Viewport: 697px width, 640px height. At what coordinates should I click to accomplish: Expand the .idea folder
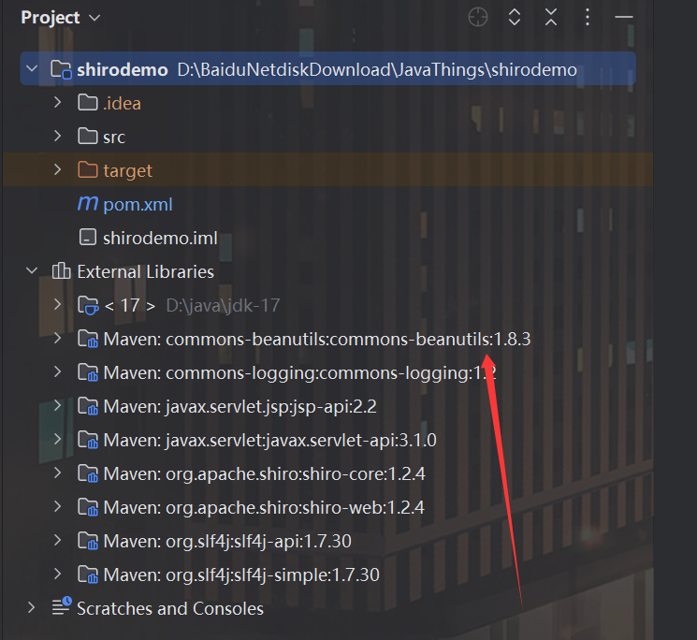(x=58, y=103)
